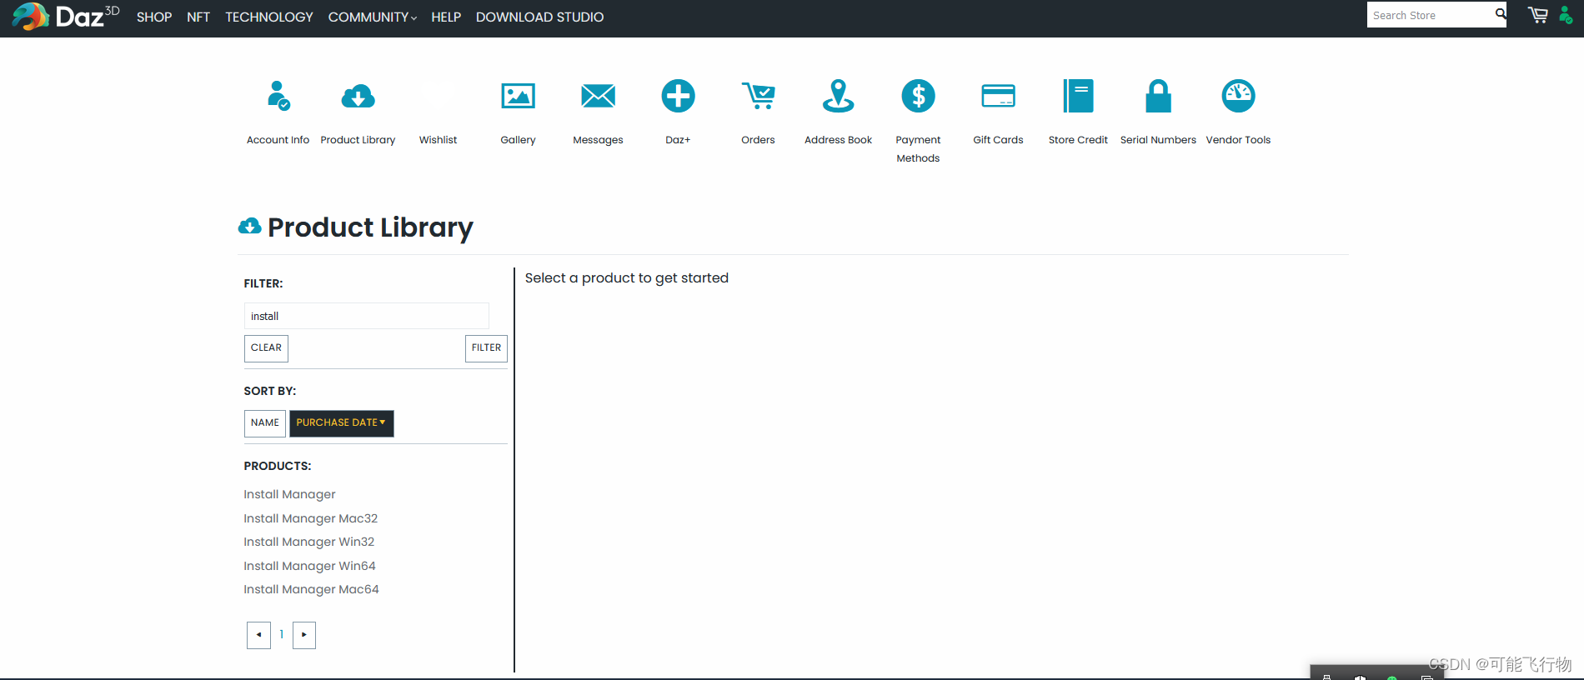Go to the previous page arrow

(x=258, y=635)
